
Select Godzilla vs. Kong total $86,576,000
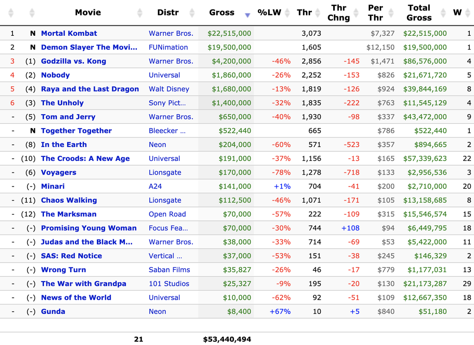(x=425, y=61)
